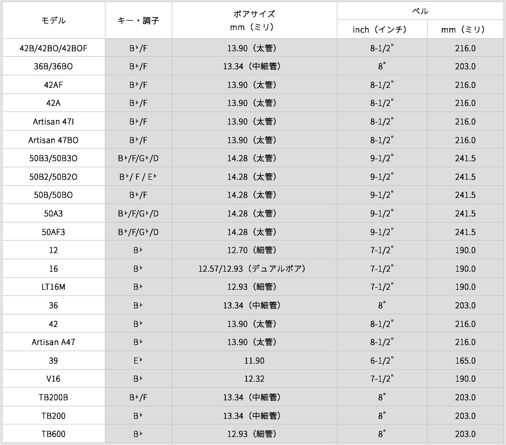Click the ボアサイズ mm column header
The image size is (506, 445).
tap(254, 21)
